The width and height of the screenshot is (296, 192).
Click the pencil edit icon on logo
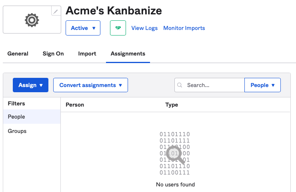click(x=56, y=12)
